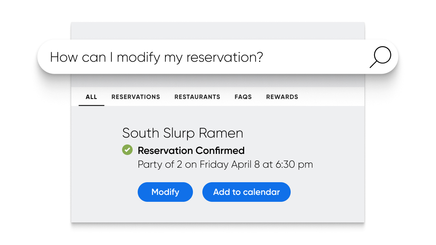This screenshot has width=436, height=245.
Task: Click the active underline beneath ALL tab
Action: pos(92,105)
